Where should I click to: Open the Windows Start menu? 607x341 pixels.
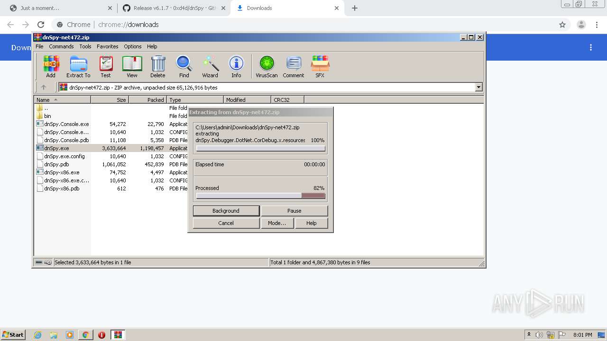coord(13,334)
